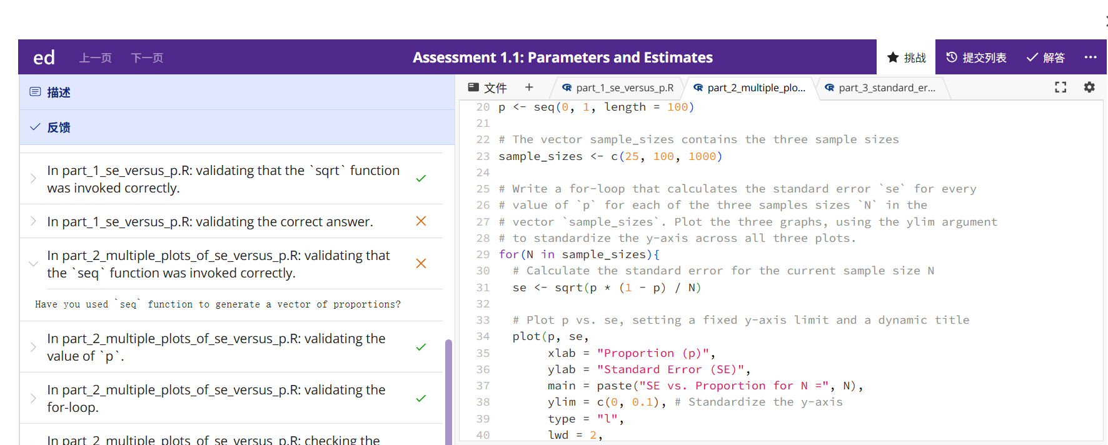
Task: Click line 37 main paste title
Action: pyautogui.click(x=705, y=386)
